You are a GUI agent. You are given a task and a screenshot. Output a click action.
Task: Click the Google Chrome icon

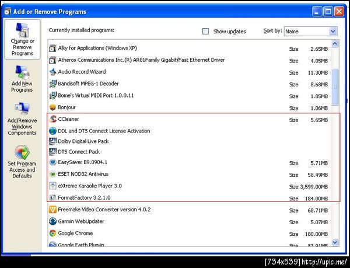click(x=52, y=233)
